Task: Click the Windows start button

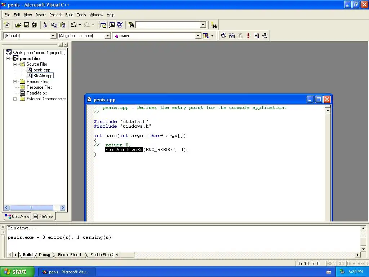Action: pyautogui.click(x=17, y=272)
